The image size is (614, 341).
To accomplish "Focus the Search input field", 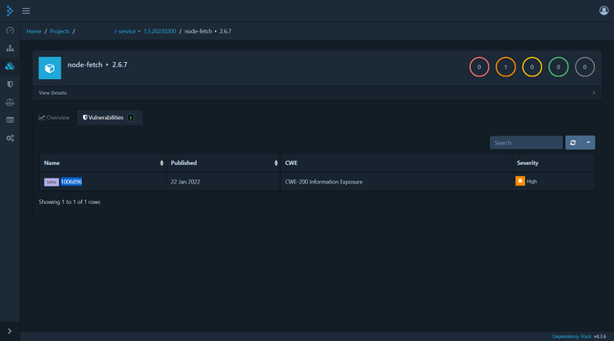I will 526,143.
